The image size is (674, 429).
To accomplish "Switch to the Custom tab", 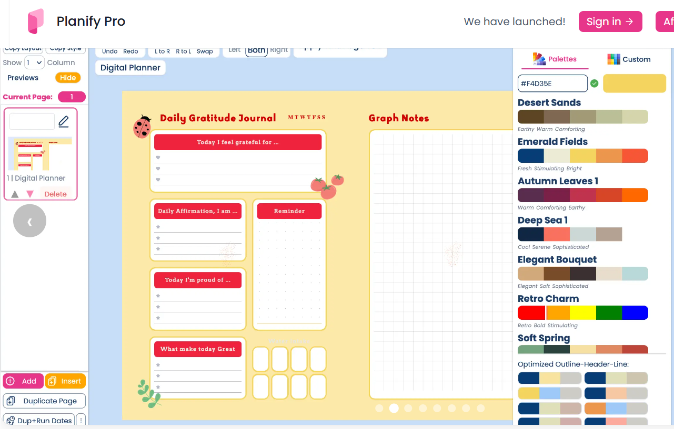I will pos(629,59).
